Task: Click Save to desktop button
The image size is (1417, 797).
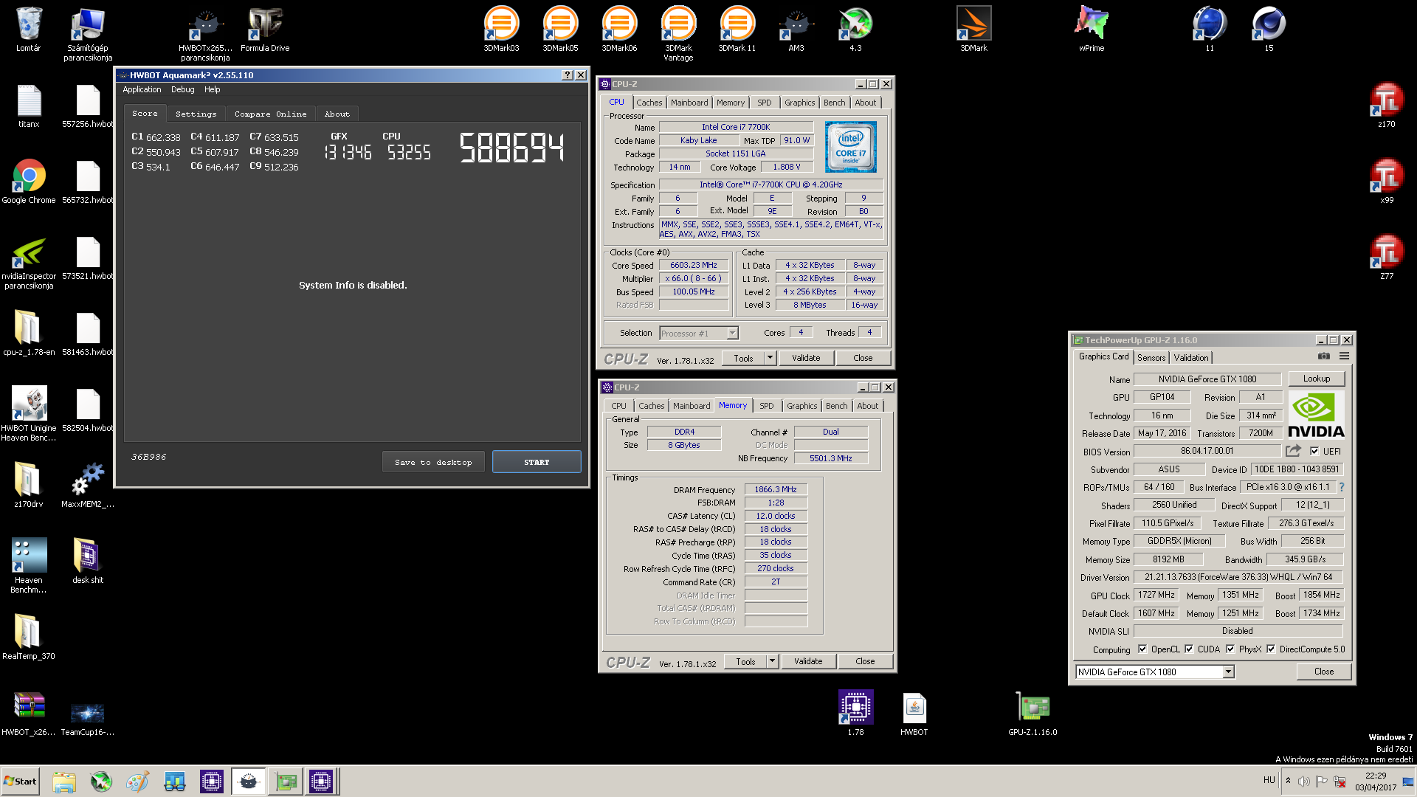Action: (433, 462)
